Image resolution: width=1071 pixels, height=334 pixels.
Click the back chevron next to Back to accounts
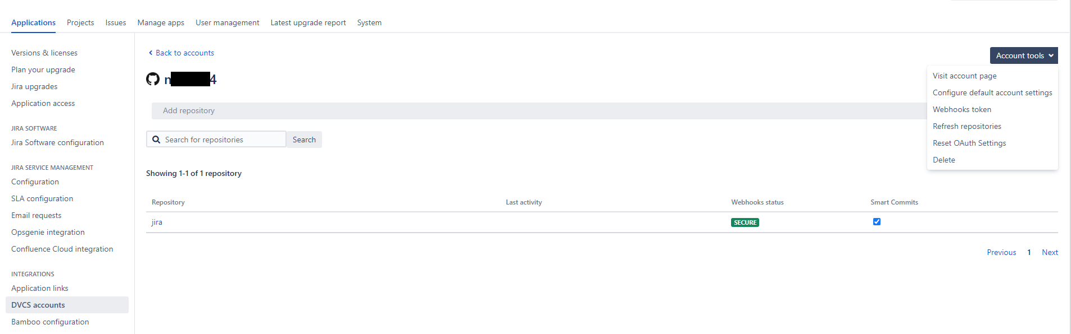click(x=151, y=53)
